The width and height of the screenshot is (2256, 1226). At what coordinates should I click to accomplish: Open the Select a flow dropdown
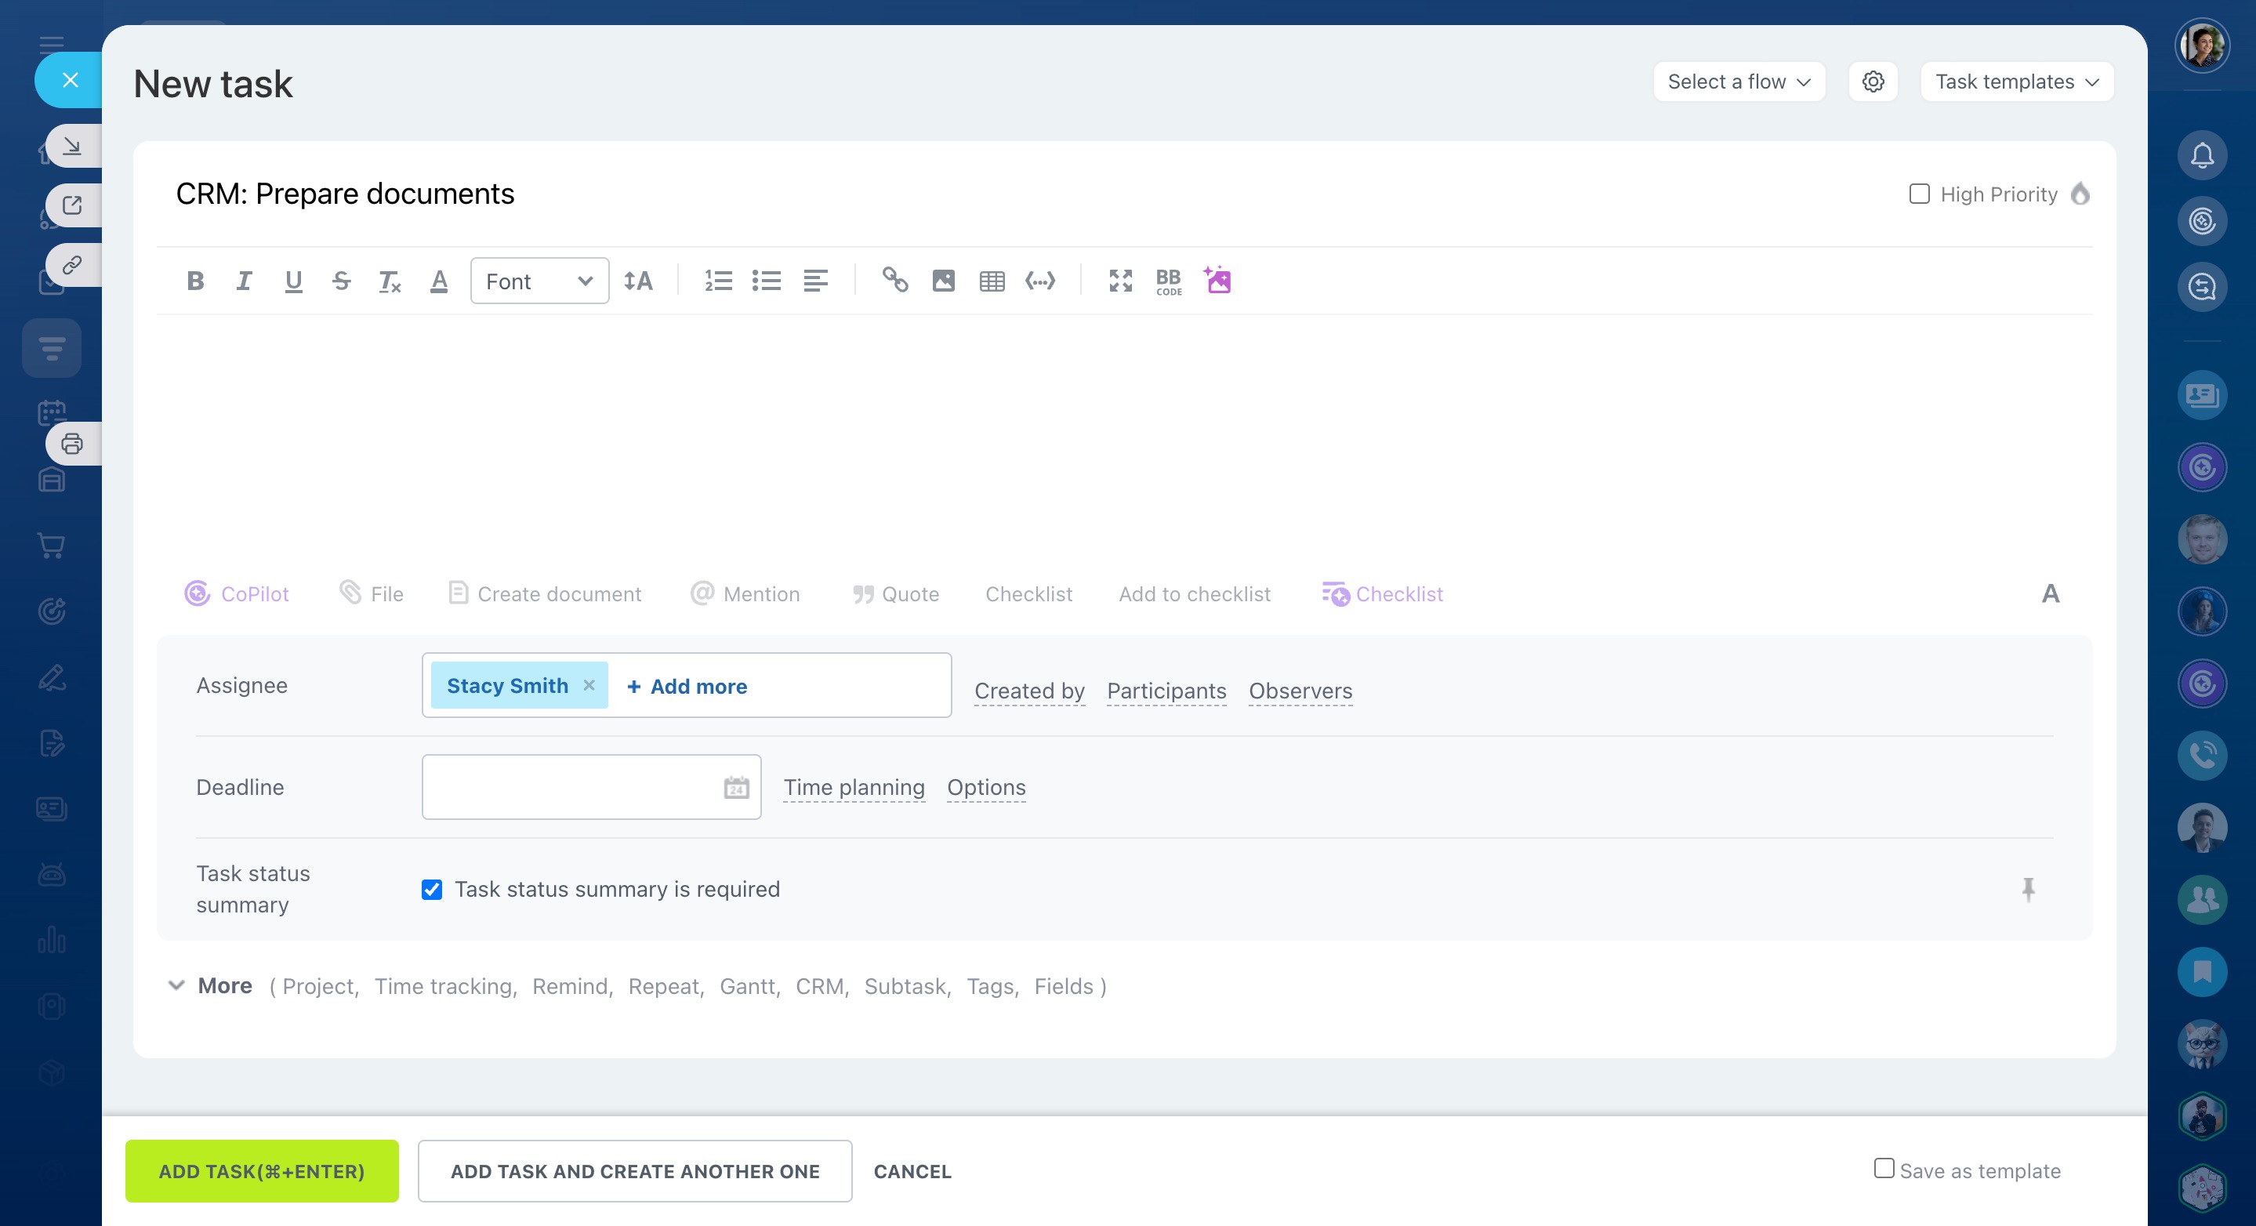pyautogui.click(x=1739, y=82)
